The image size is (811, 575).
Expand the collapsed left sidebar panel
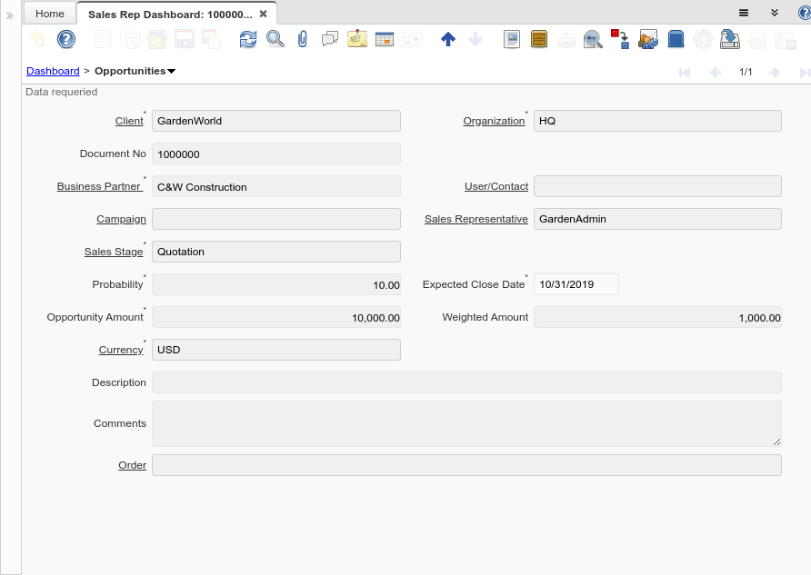tap(10, 15)
